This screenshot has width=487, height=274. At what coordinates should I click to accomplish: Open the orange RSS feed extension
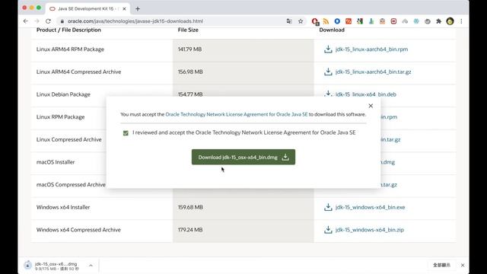pos(326,21)
